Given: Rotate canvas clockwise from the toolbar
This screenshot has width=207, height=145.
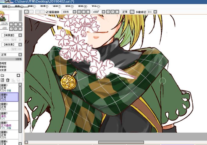Looking at the screenshot, I should pos(113,12).
